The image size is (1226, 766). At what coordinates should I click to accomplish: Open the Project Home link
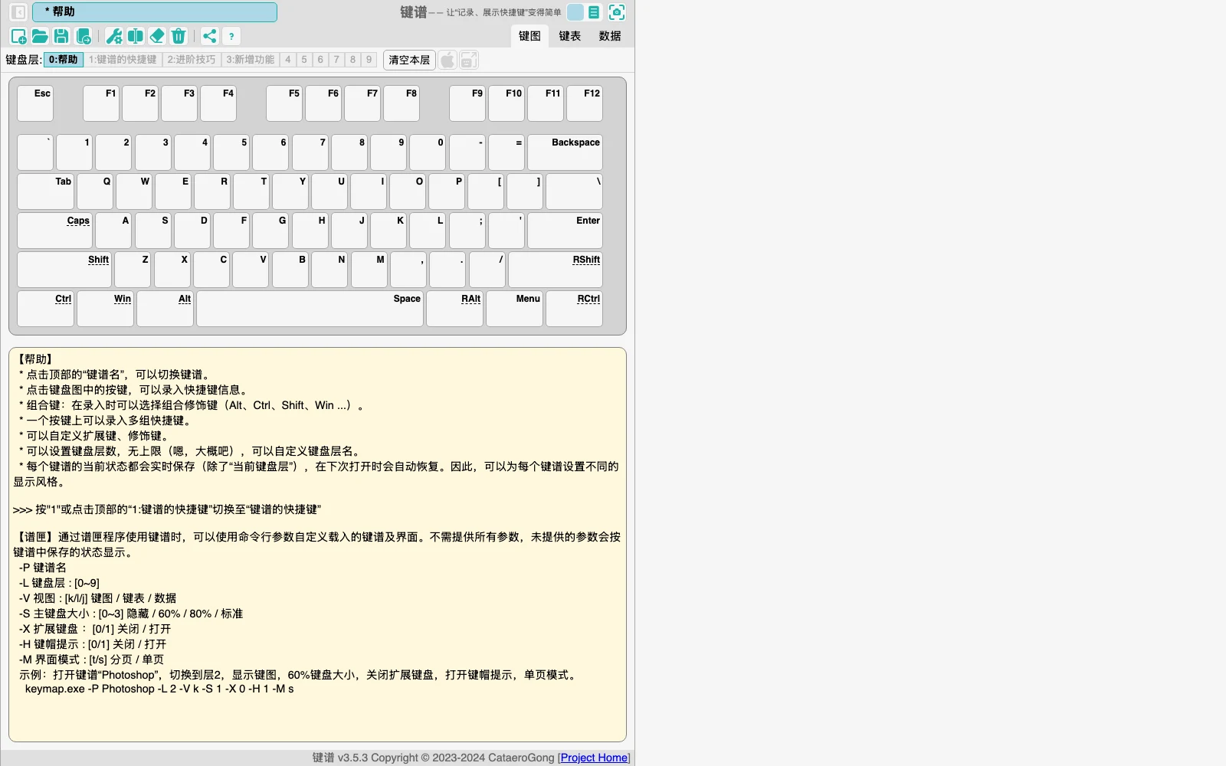click(594, 758)
